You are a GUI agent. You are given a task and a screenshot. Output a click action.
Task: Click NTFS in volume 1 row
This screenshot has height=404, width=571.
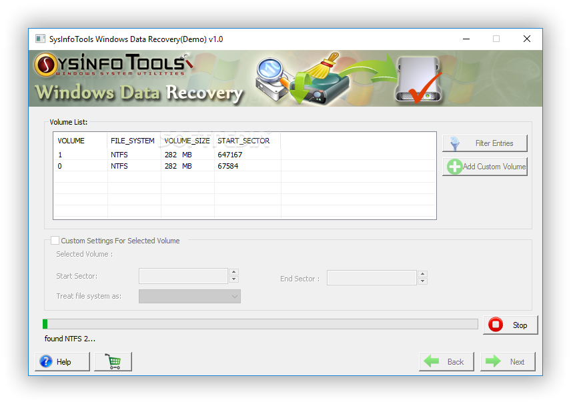click(x=119, y=155)
